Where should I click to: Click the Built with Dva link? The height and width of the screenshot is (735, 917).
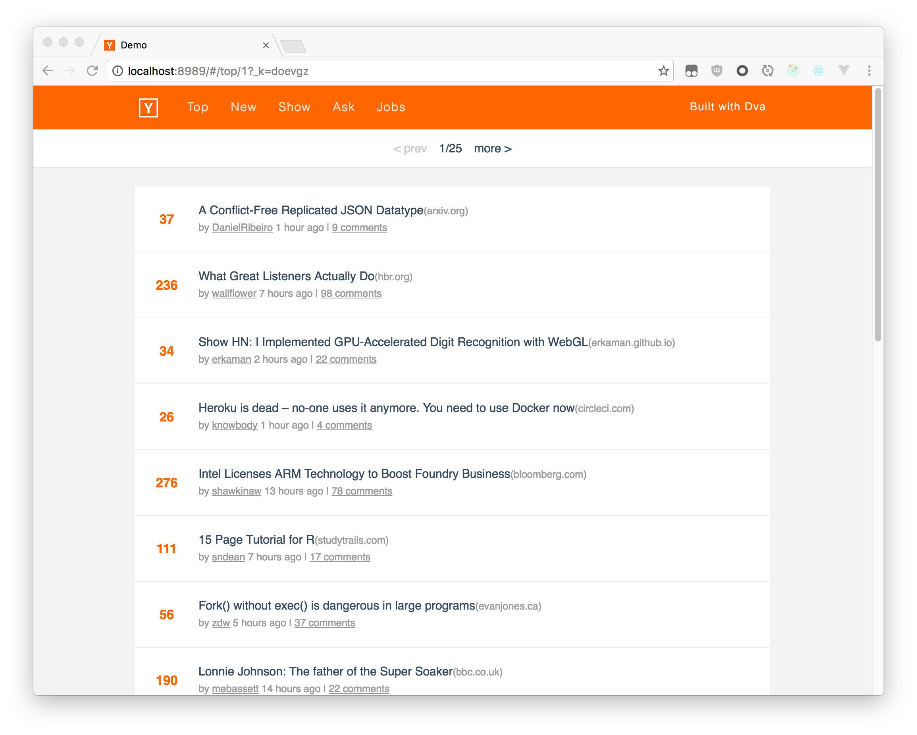pos(727,107)
